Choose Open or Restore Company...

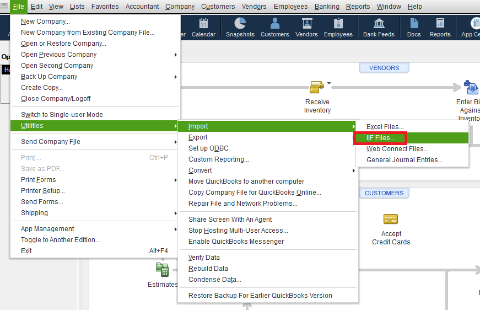point(95,44)
